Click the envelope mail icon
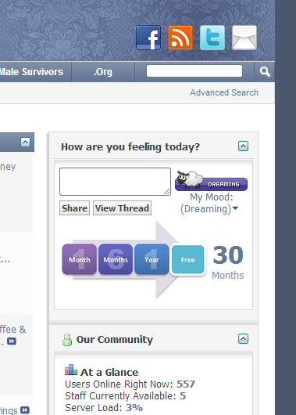The width and height of the screenshot is (296, 415). pyautogui.click(x=244, y=38)
